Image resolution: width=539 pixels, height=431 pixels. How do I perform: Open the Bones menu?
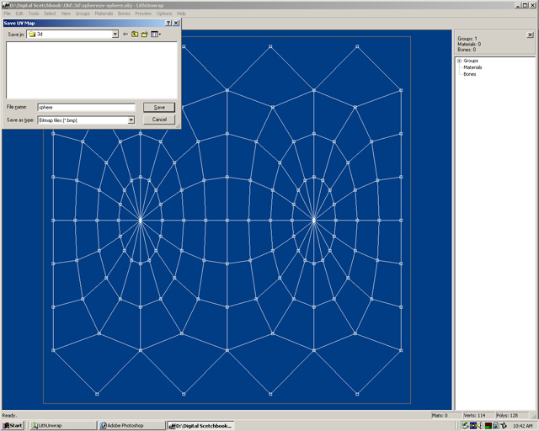point(124,13)
